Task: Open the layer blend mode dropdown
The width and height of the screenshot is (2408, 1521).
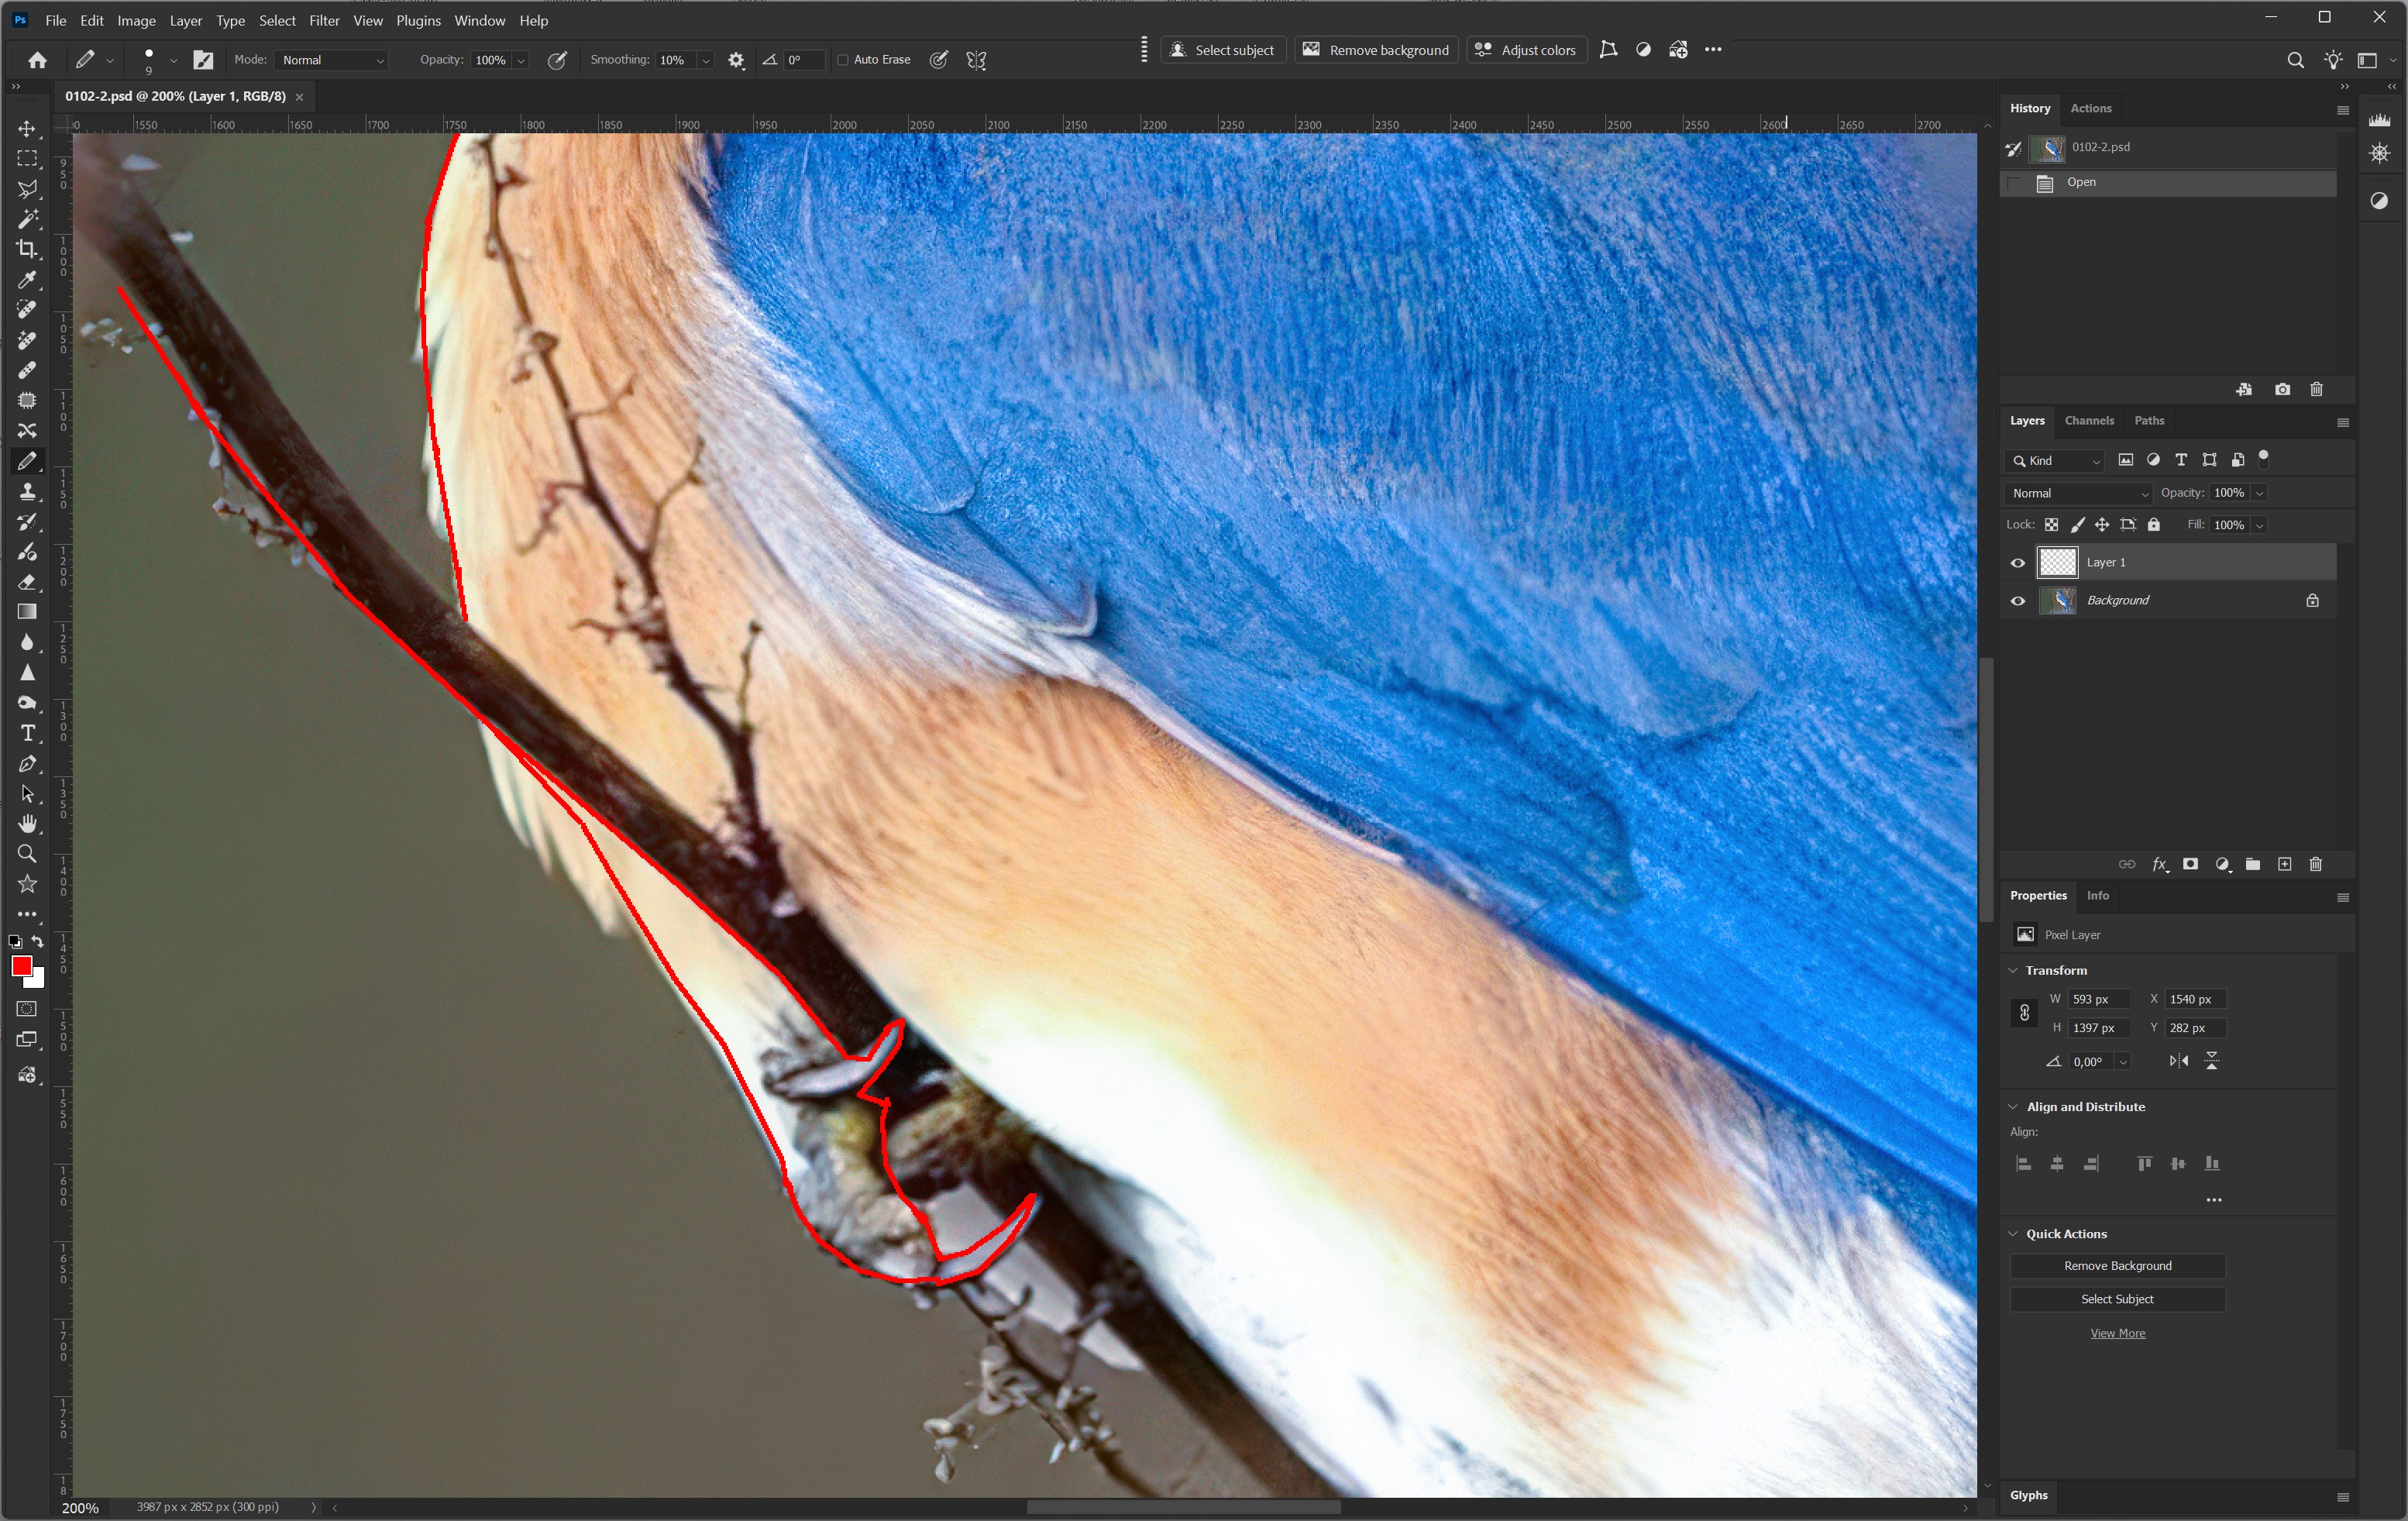Action: tap(2078, 493)
